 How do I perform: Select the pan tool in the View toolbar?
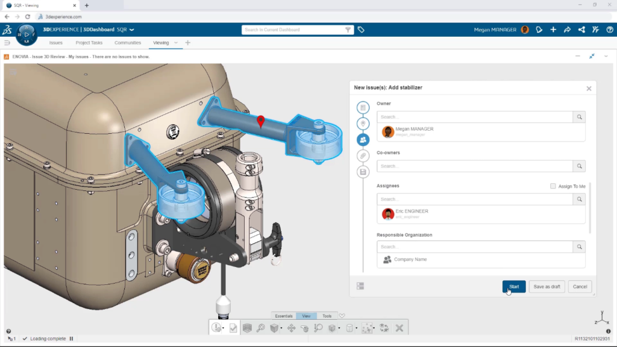[292, 327]
